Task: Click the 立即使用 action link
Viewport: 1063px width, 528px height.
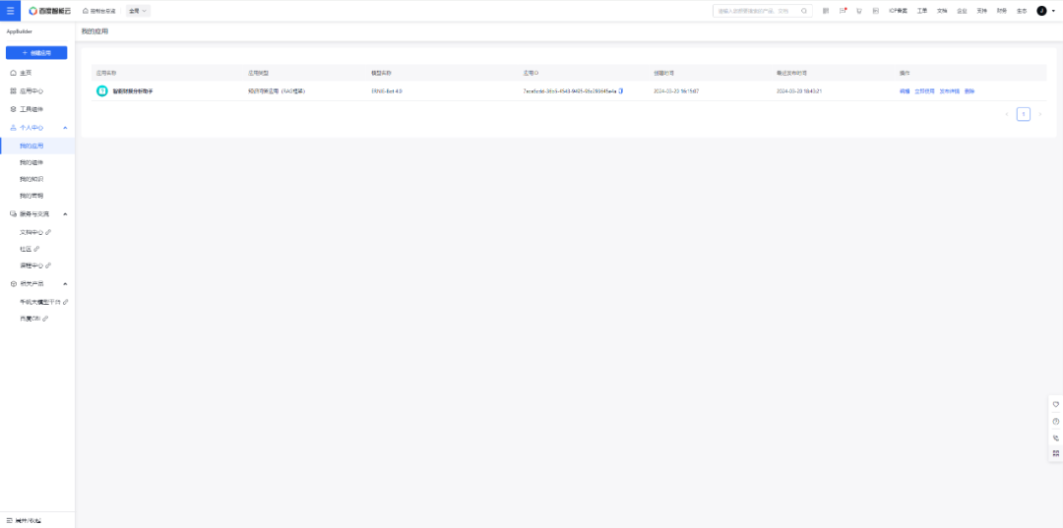Action: tap(924, 90)
